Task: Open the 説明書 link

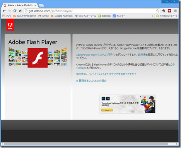Action: tap(142, 55)
